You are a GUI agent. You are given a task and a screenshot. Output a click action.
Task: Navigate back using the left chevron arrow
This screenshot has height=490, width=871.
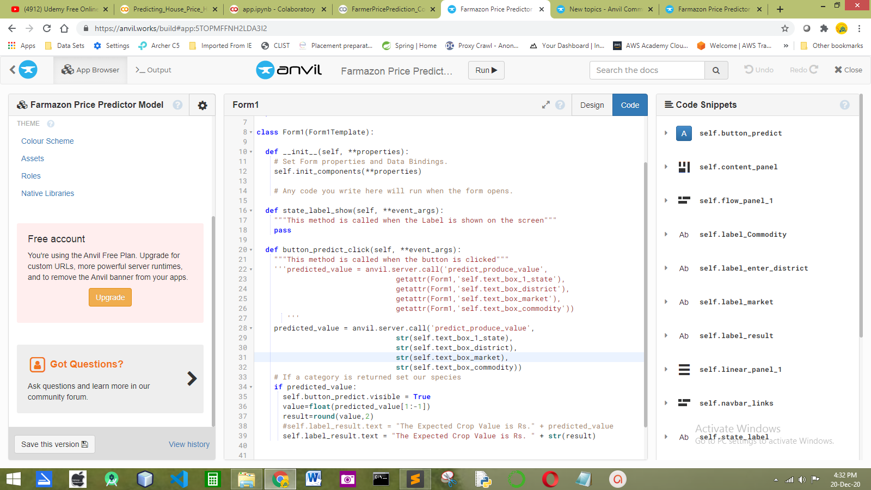[12, 70]
